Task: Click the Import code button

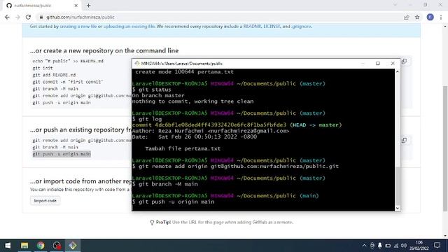Action: coord(45,201)
